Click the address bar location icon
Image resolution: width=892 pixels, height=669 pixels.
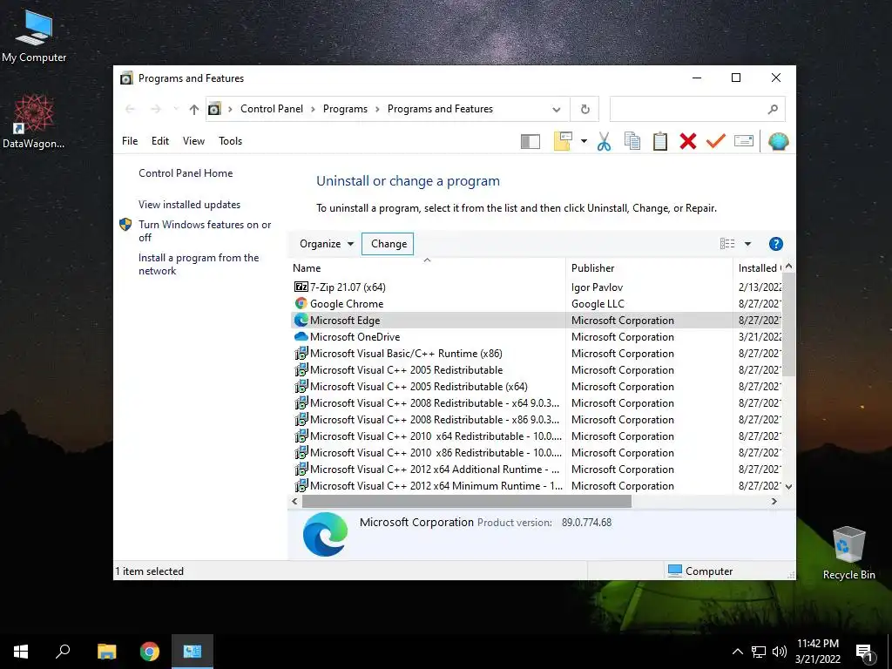point(214,109)
